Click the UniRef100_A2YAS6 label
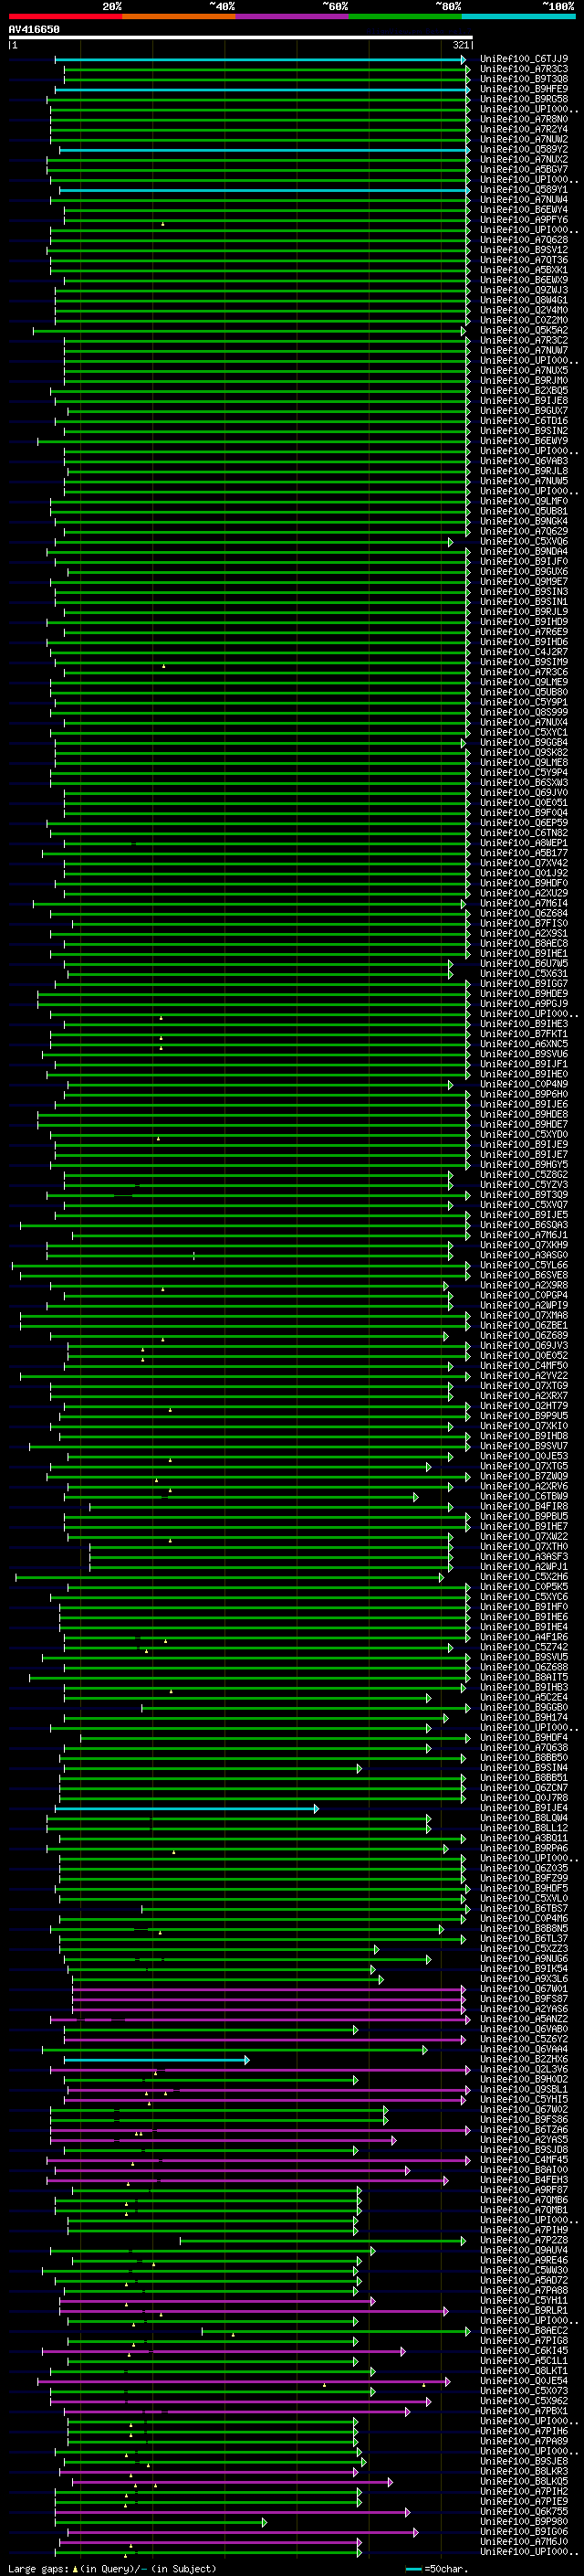 tap(524, 2009)
